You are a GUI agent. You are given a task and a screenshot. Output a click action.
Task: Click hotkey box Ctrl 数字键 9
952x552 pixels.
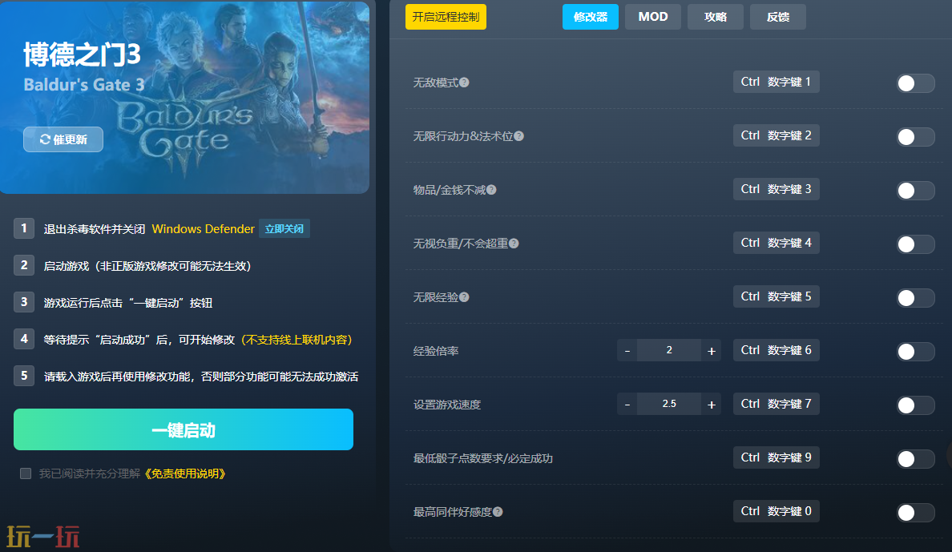click(x=776, y=457)
